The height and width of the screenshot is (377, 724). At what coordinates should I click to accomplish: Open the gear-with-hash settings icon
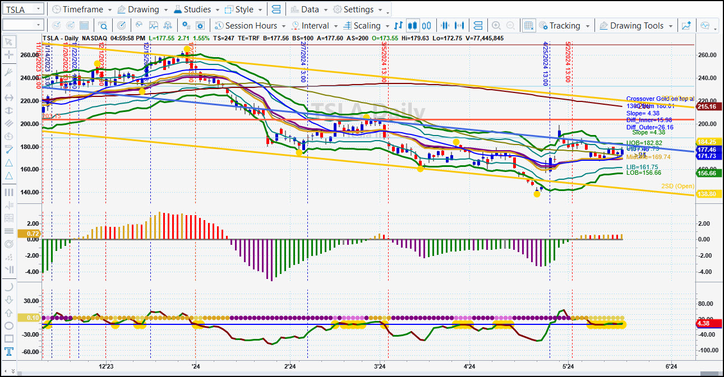(x=187, y=26)
